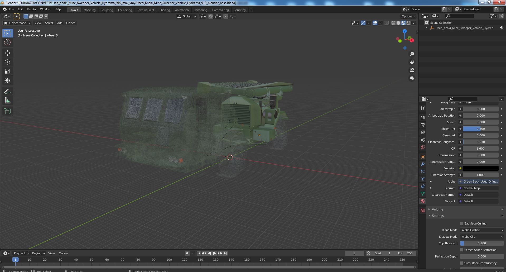Image resolution: width=506 pixels, height=272 pixels.
Task: Toggle viewport gizmos display
Action: (363, 23)
